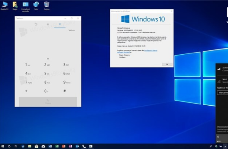Open the Biagio user folder icon
The width and height of the screenshot is (228, 149).
[x=15, y=6]
